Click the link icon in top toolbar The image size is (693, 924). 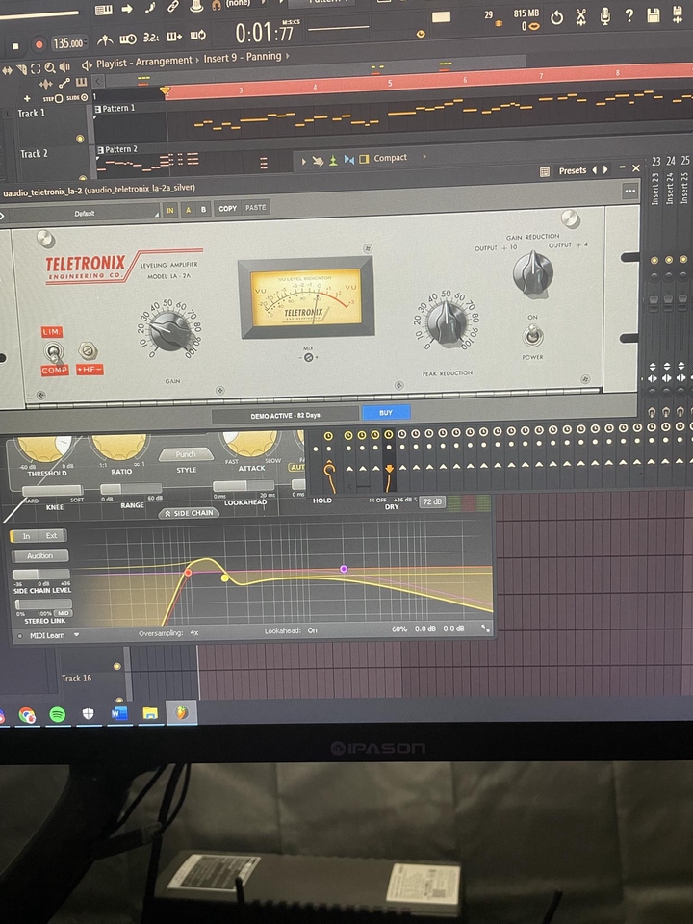tap(172, 7)
